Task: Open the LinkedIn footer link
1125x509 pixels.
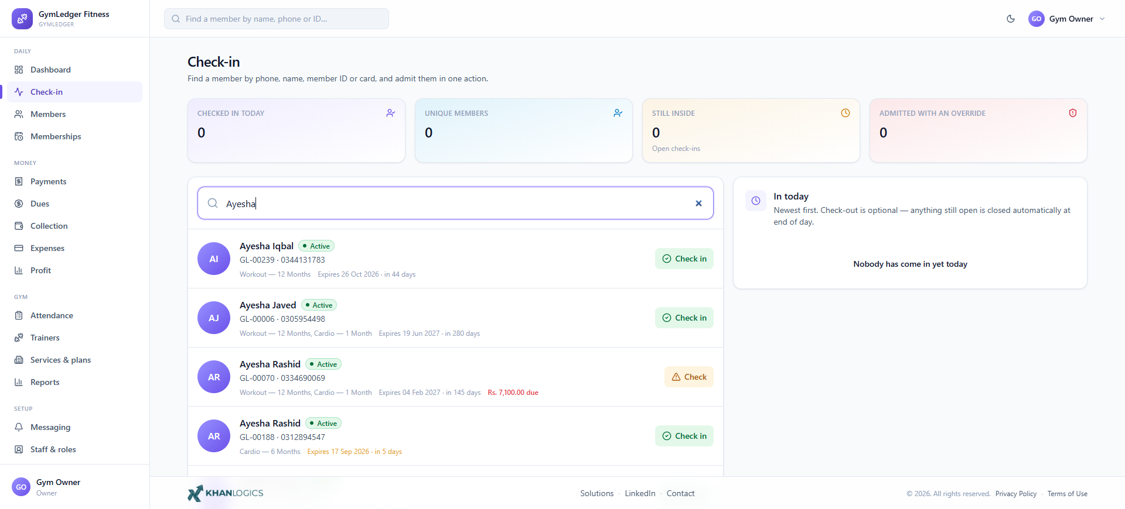Action: tap(640, 493)
